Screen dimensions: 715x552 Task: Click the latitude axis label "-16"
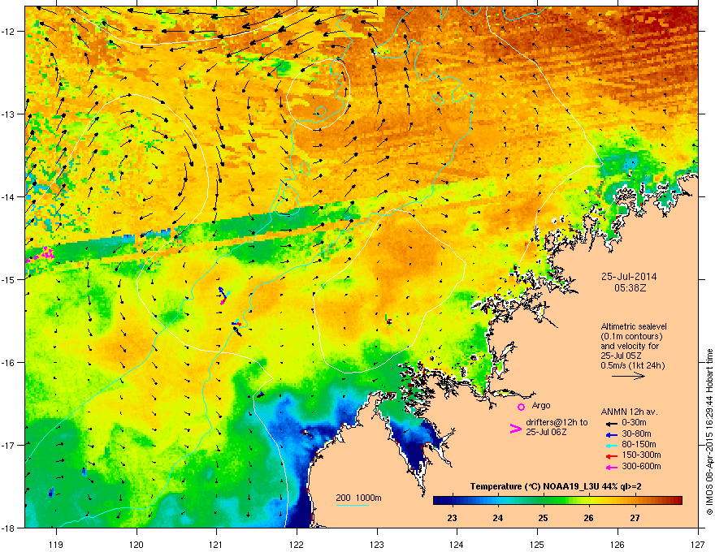(x=8, y=363)
